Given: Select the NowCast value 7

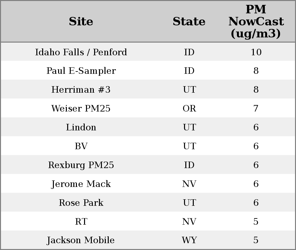Looking at the screenshot, I should click(256, 109).
